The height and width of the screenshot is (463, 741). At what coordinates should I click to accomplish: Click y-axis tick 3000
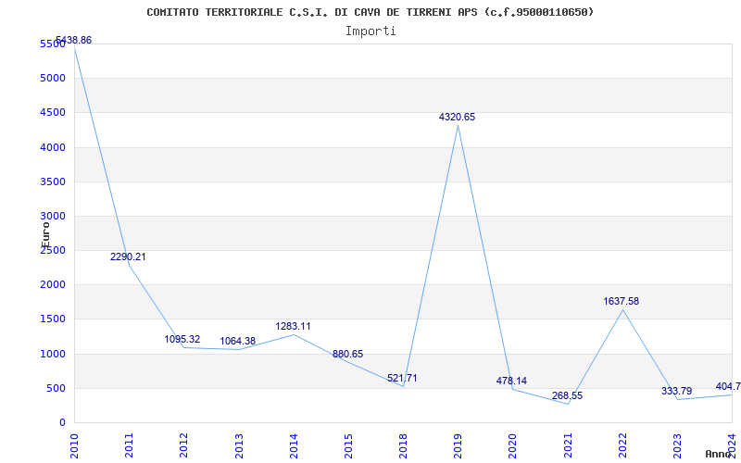coord(53,216)
